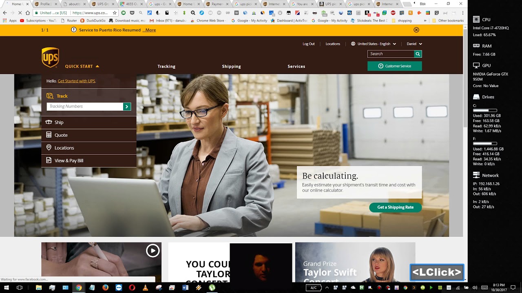Image resolution: width=522 pixels, height=293 pixels.
Task: Click the Track package icon
Action: (50, 96)
